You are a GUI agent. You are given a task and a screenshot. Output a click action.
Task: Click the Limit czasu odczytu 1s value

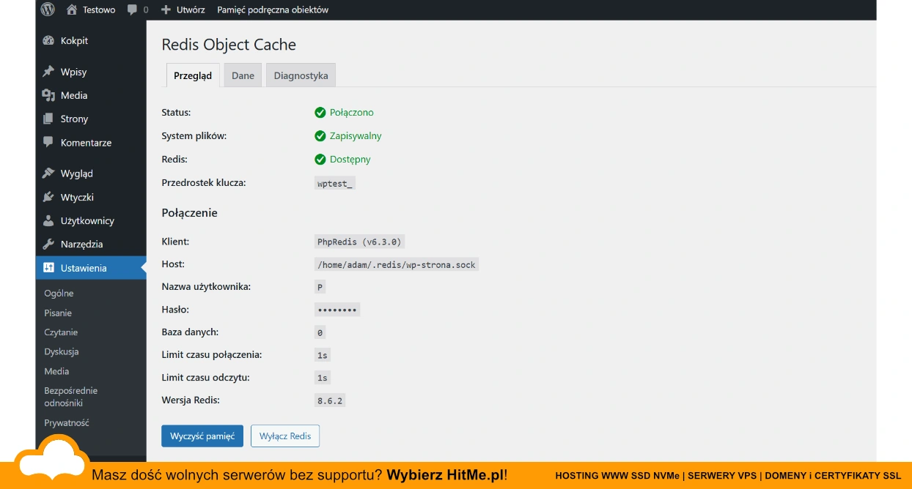(x=323, y=378)
